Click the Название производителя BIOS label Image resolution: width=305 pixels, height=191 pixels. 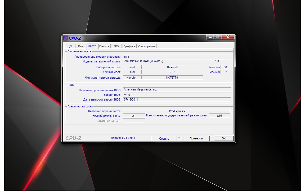(100, 90)
